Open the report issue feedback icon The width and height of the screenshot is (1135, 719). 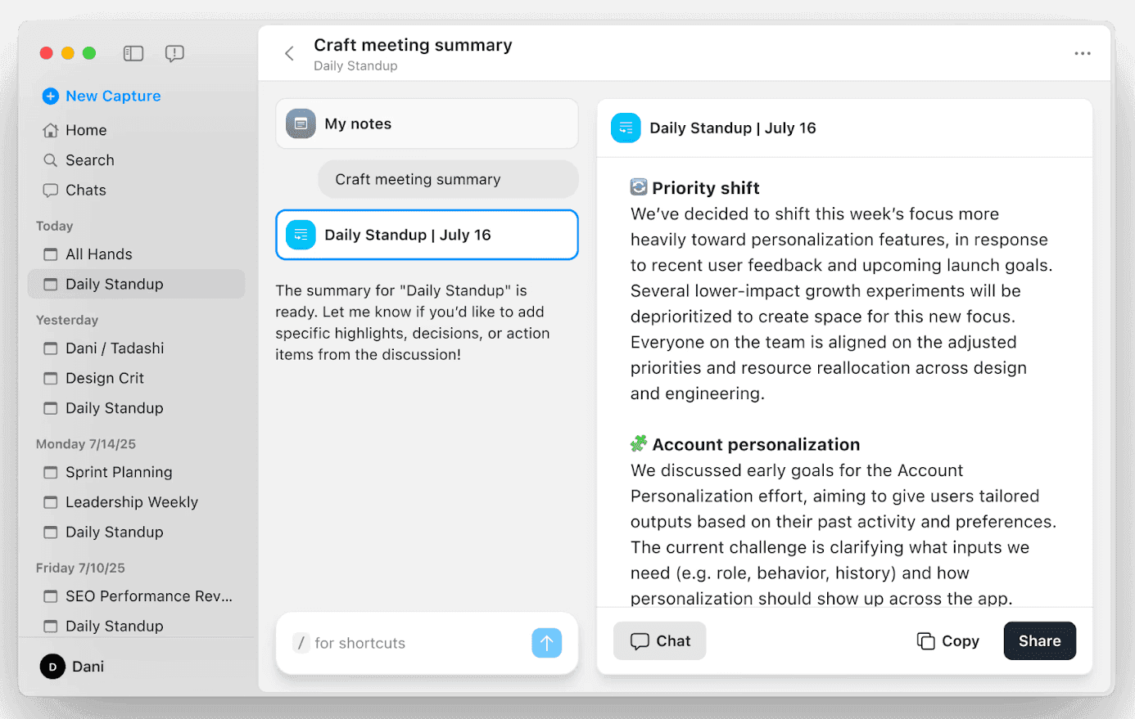tap(174, 53)
